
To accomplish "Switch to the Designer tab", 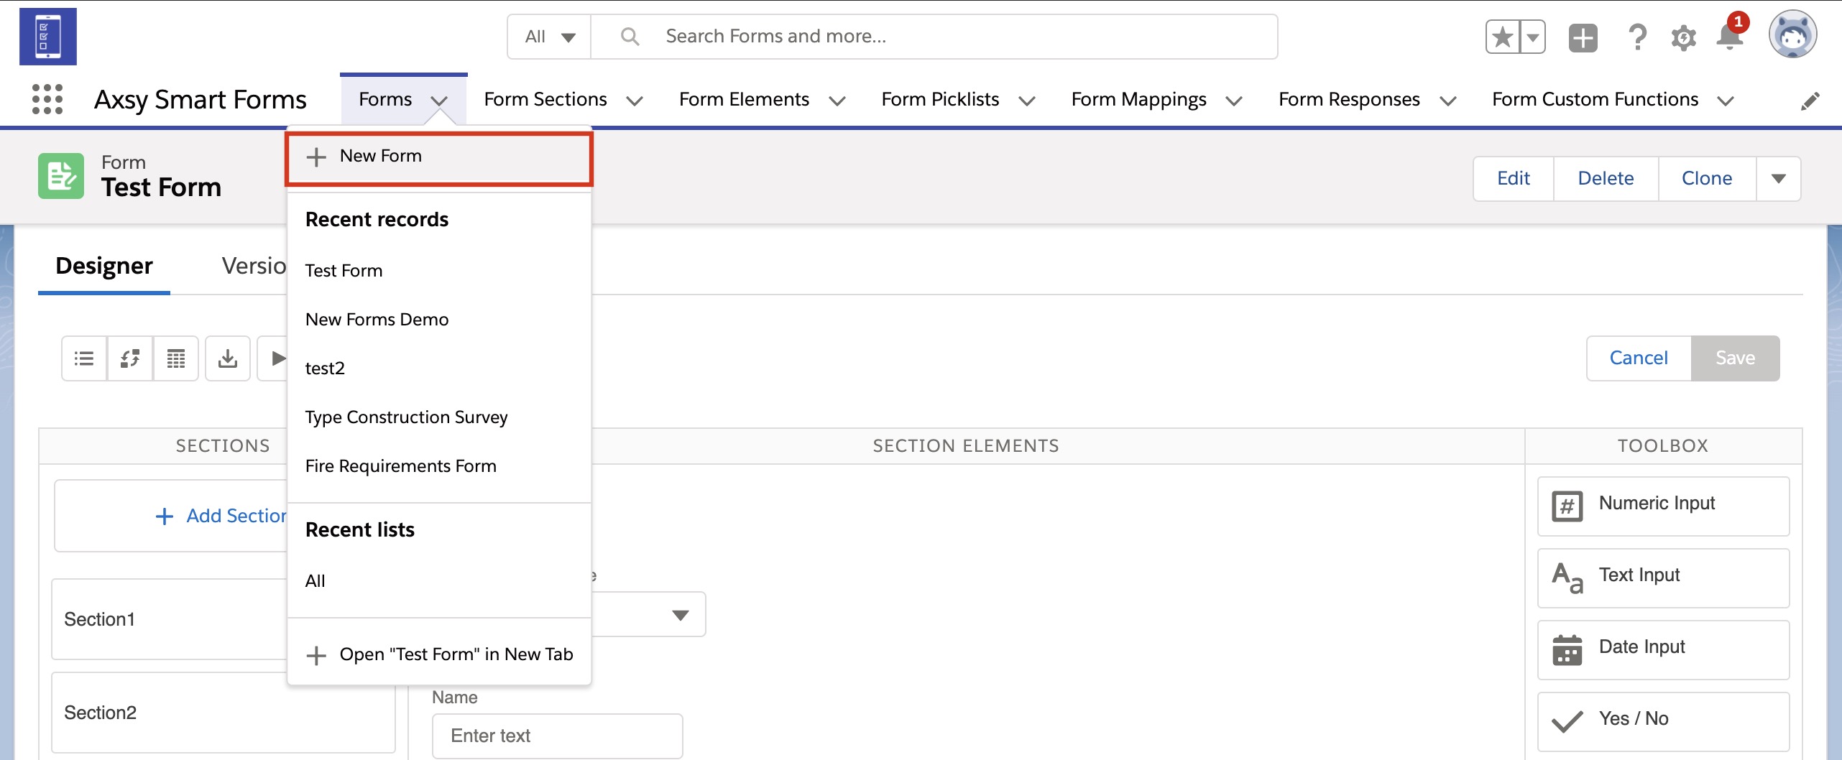I will (x=104, y=266).
